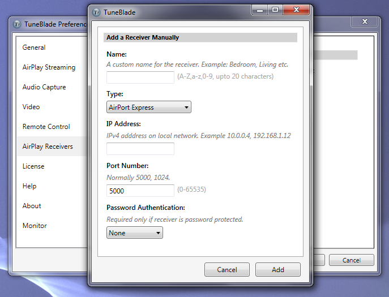The width and height of the screenshot is (389, 297).
Task: Minimize the TuneBlade dialog
Action: (260, 10)
